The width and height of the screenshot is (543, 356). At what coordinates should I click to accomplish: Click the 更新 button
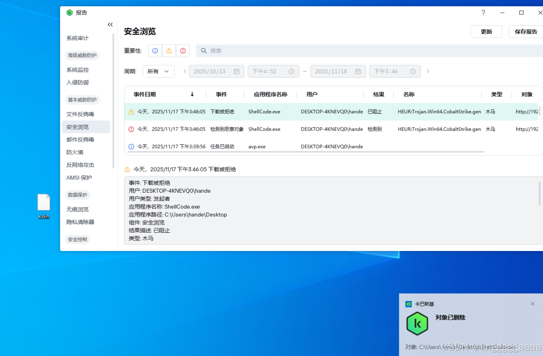486,31
